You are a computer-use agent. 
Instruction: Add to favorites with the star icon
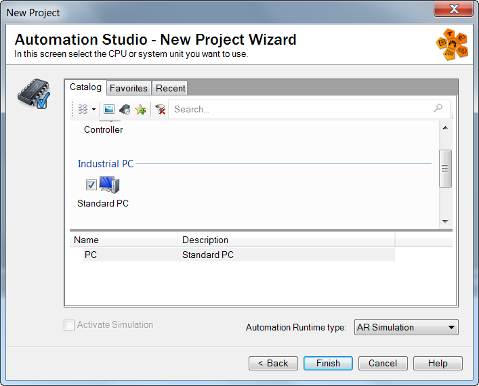coord(140,109)
